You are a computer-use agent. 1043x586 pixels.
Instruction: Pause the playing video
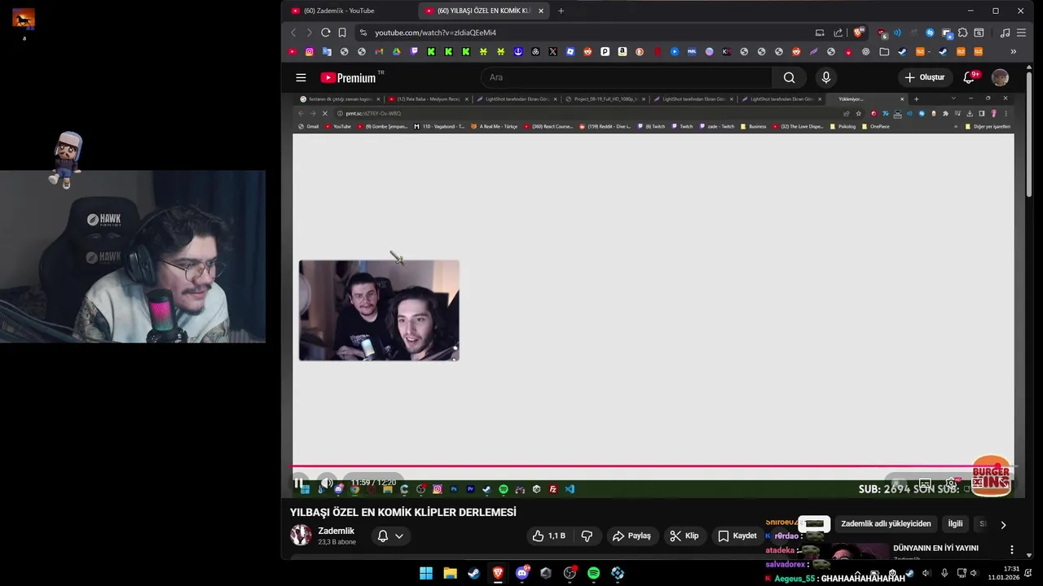[x=299, y=483]
